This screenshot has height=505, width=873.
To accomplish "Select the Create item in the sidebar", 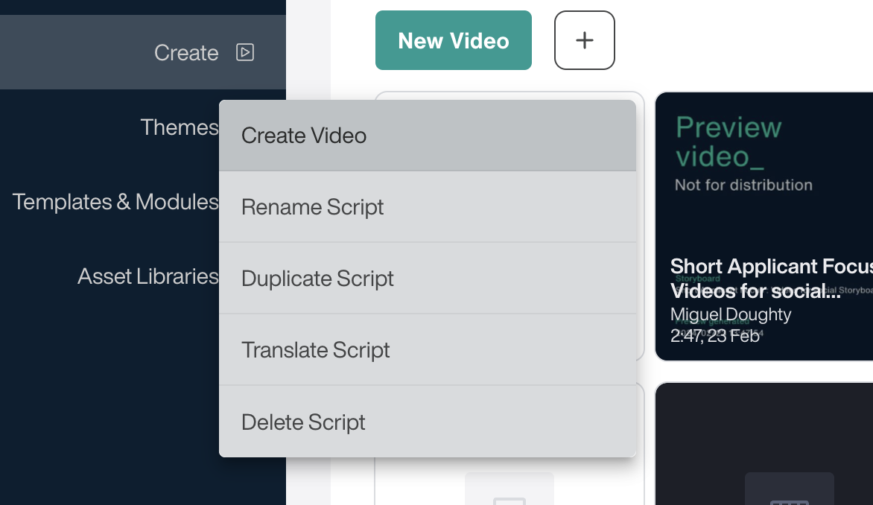I will [x=186, y=52].
